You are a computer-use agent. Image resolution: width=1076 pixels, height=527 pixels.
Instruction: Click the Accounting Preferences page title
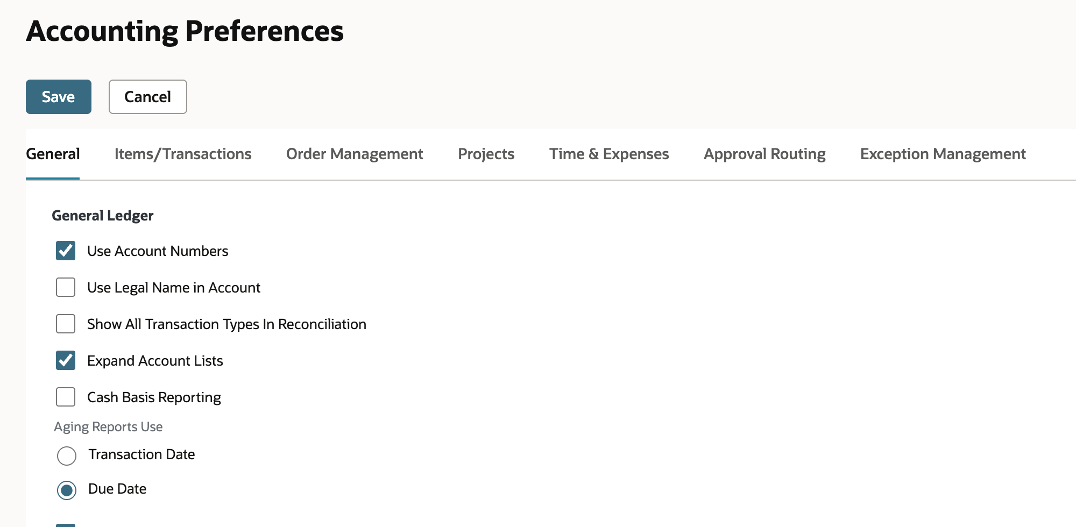tap(185, 31)
